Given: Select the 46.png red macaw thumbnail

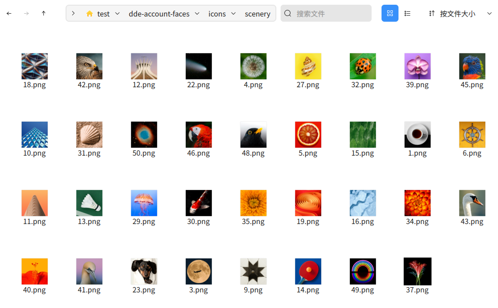Looking at the screenshot, I should point(199,134).
